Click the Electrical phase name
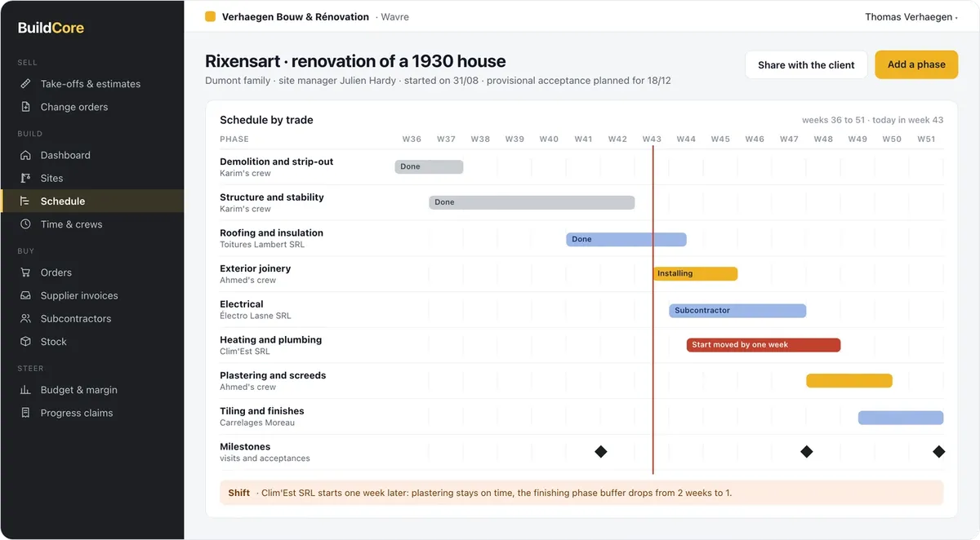 coord(242,304)
